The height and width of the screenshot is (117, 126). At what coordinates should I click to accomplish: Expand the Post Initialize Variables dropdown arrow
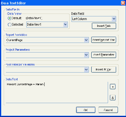pos(86,69)
